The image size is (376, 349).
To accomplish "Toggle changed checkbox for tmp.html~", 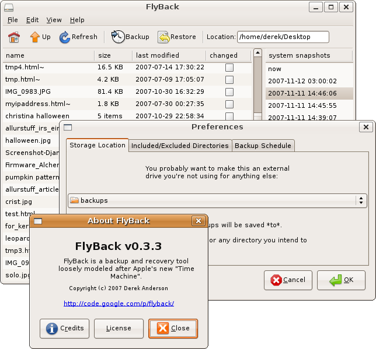I will 229,80.
